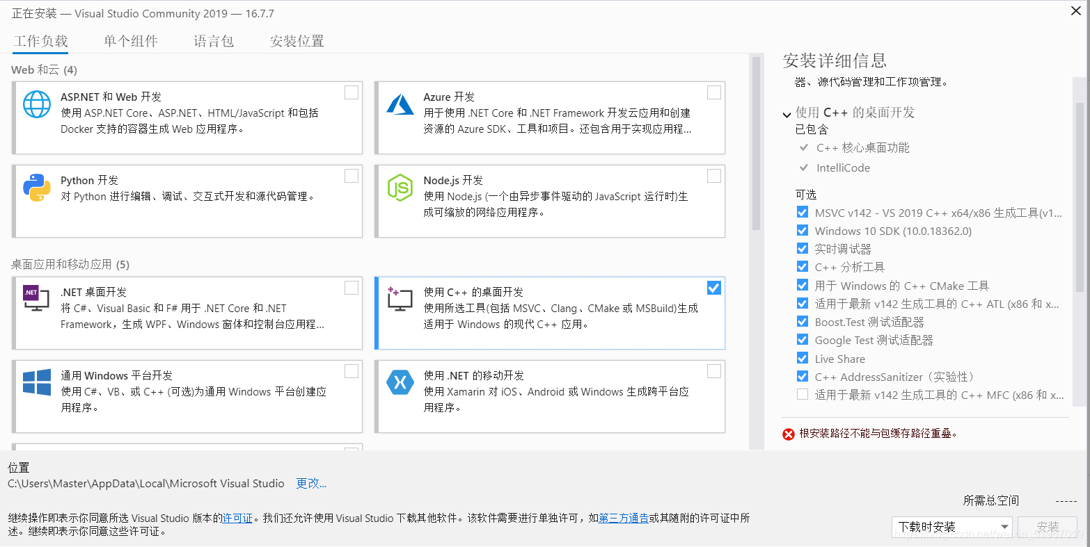Select the ASP.NET 和 Web 开发 card title
Screen dimensions: 1090x547
click(111, 97)
